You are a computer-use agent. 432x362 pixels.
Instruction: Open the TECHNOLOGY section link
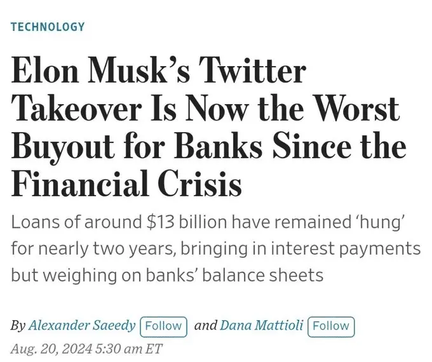click(x=48, y=27)
